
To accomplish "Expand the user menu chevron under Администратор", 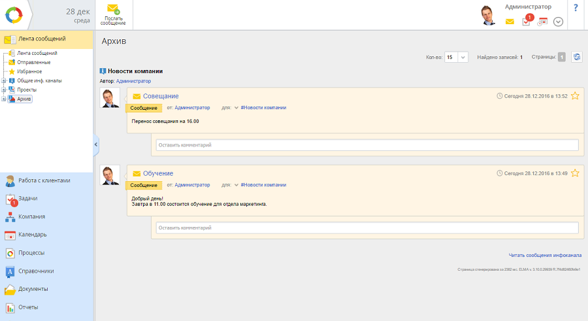I will [558, 22].
